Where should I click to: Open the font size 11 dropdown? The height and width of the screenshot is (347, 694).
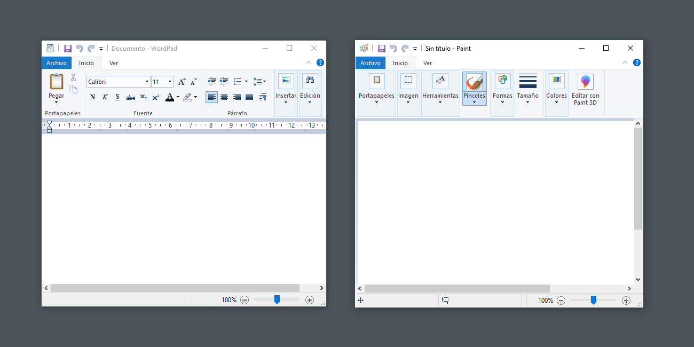[170, 82]
